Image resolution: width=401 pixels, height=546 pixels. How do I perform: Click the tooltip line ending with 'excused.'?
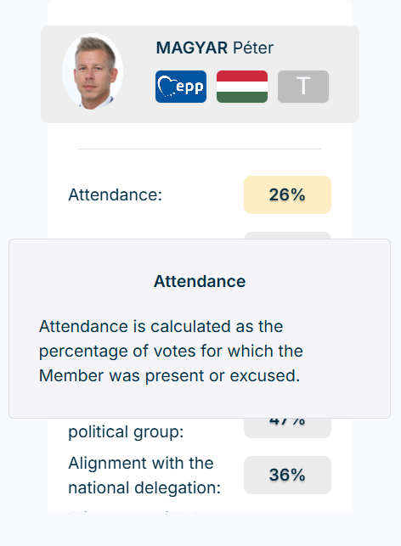169,375
